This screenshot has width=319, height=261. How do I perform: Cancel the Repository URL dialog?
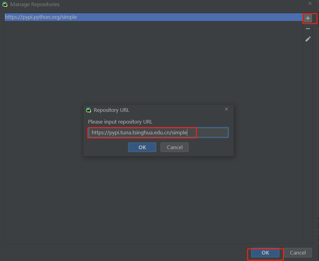[175, 147]
